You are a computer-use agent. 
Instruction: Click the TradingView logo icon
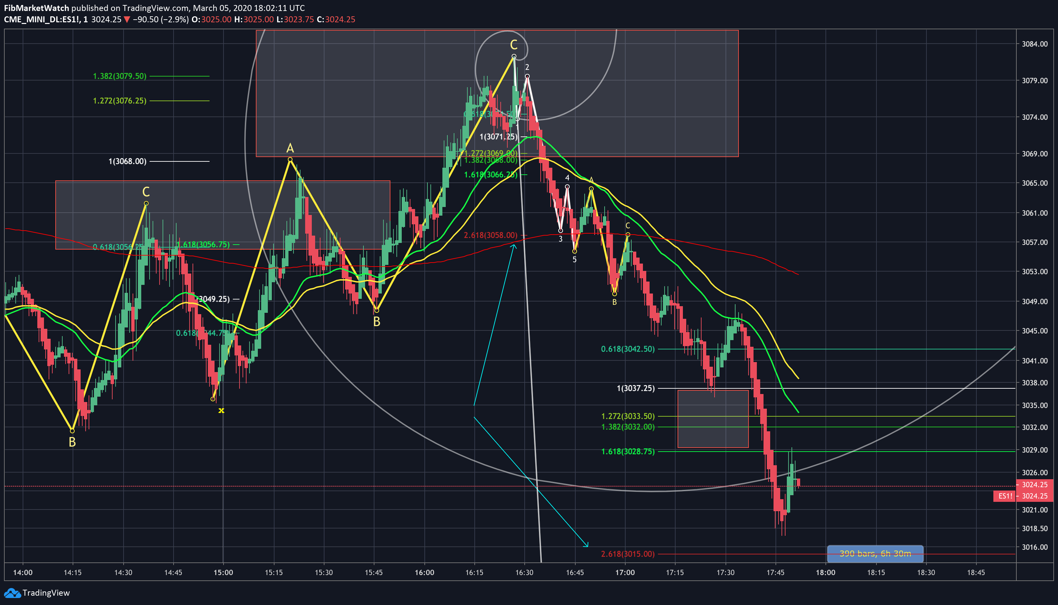(x=12, y=593)
